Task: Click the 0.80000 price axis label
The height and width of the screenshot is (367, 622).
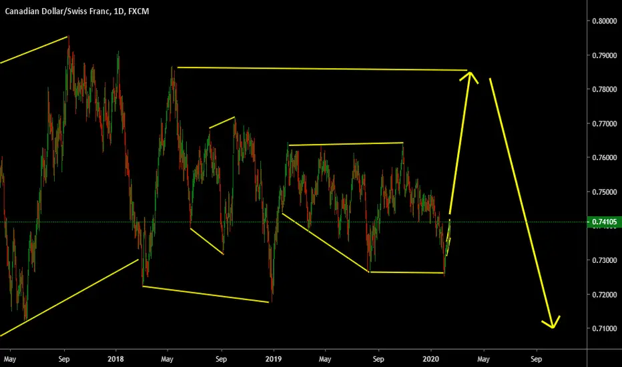Action: coord(605,21)
